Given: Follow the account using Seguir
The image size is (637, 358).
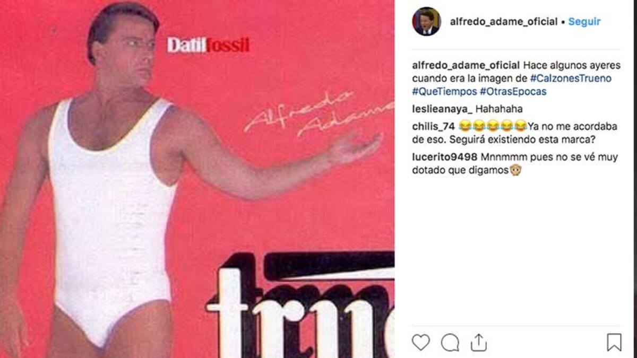Looking at the screenshot, I should 584,22.
